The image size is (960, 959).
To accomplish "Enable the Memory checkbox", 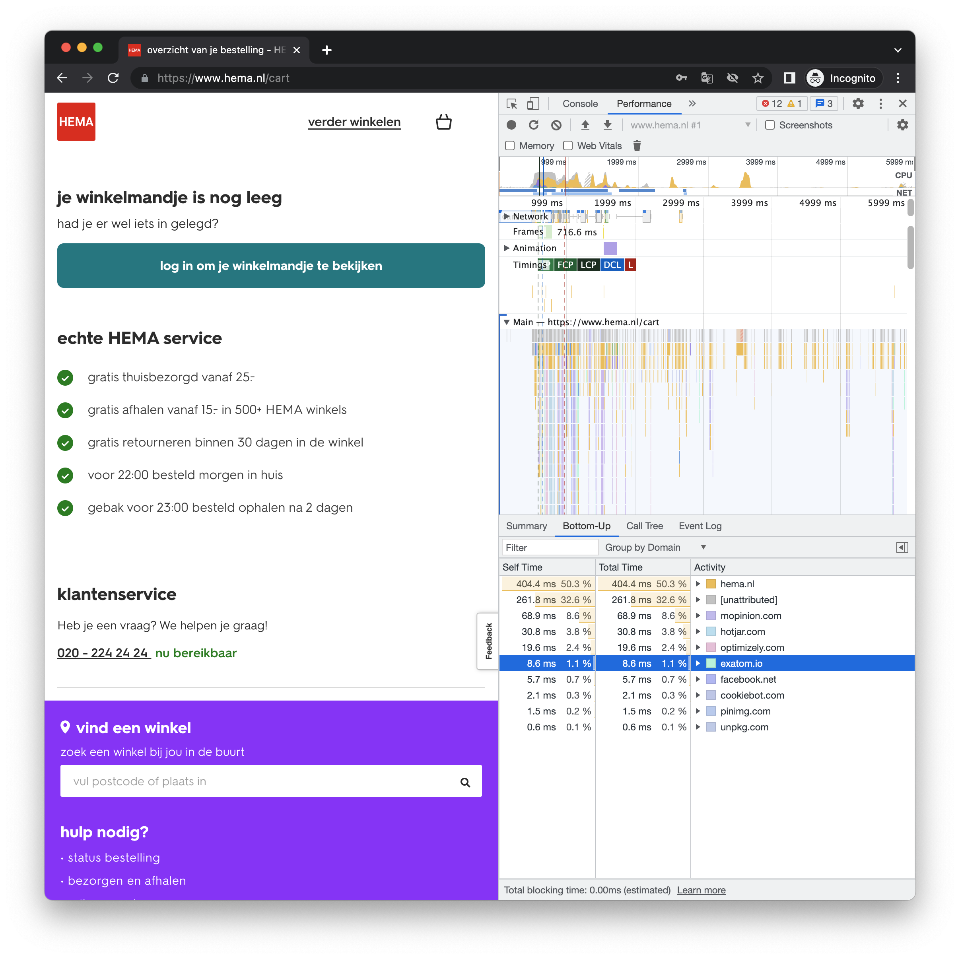I will click(x=510, y=146).
